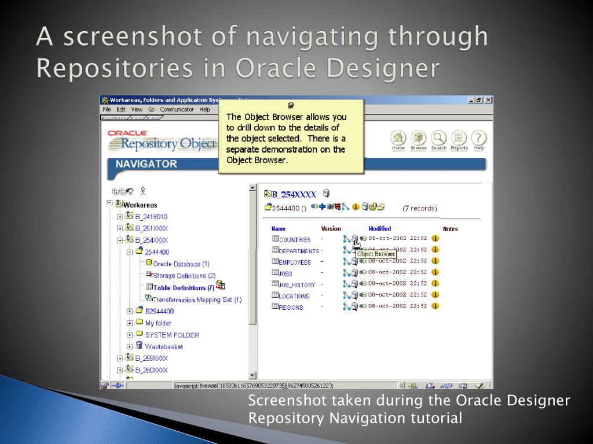593x444 pixels.
Task: Expand the B_251XXXX workarea
Action: tap(119, 228)
